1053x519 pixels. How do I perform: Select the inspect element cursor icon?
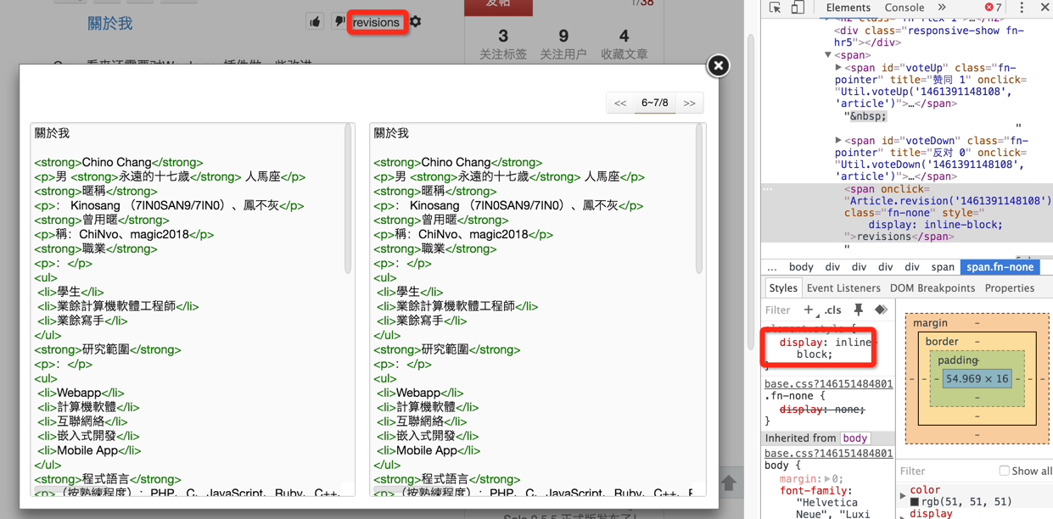[775, 8]
